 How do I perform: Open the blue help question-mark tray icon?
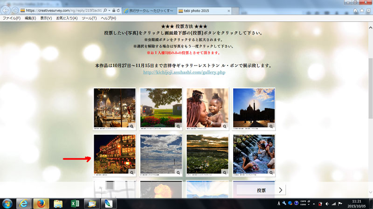coord(296,203)
